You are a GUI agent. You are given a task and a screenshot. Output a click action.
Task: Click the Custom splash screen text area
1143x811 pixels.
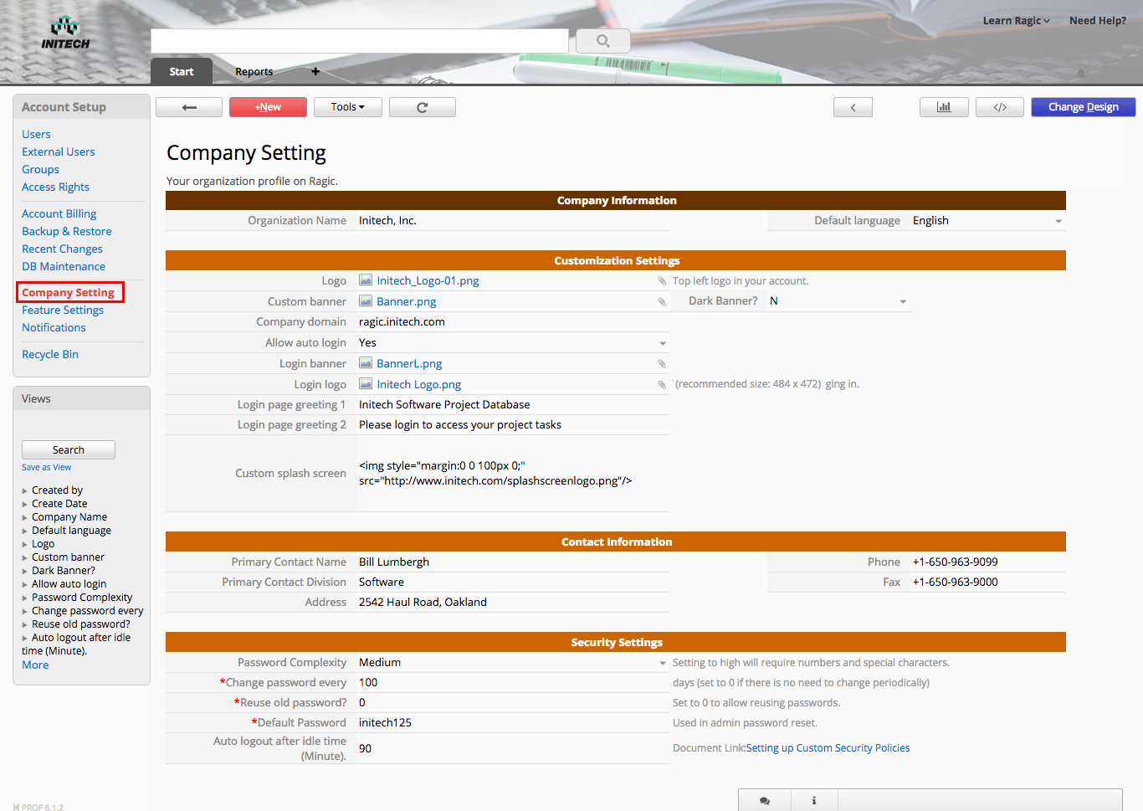point(513,474)
